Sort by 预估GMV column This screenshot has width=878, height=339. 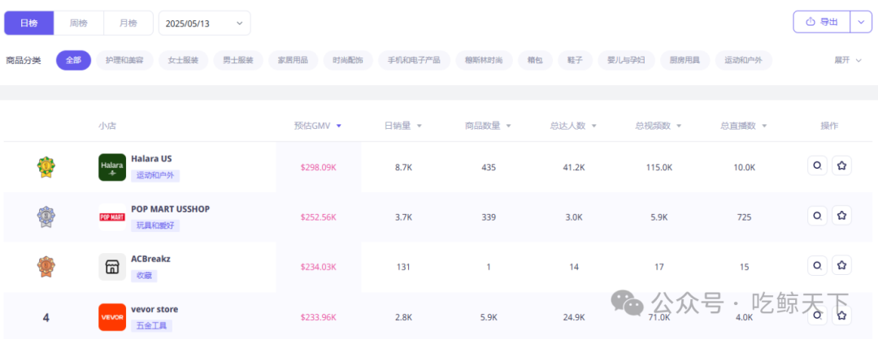(x=317, y=126)
